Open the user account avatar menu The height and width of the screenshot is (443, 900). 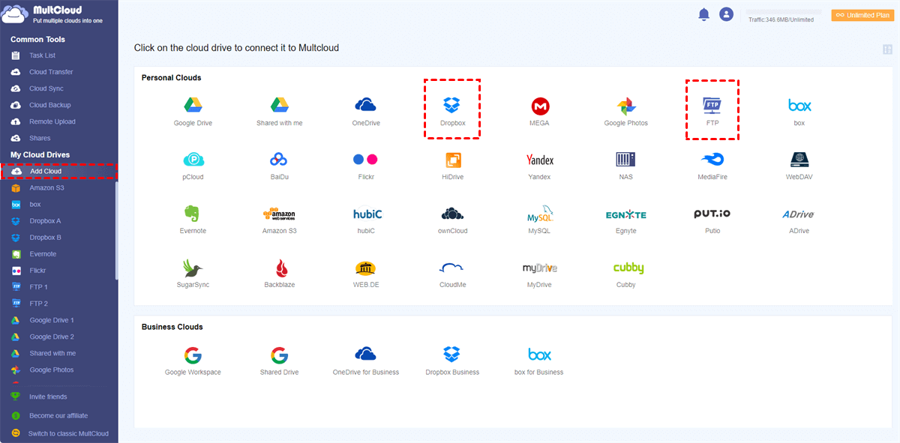point(726,14)
